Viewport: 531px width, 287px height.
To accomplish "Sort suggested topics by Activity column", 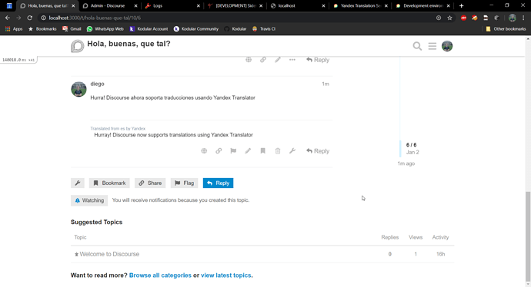I will (440, 237).
